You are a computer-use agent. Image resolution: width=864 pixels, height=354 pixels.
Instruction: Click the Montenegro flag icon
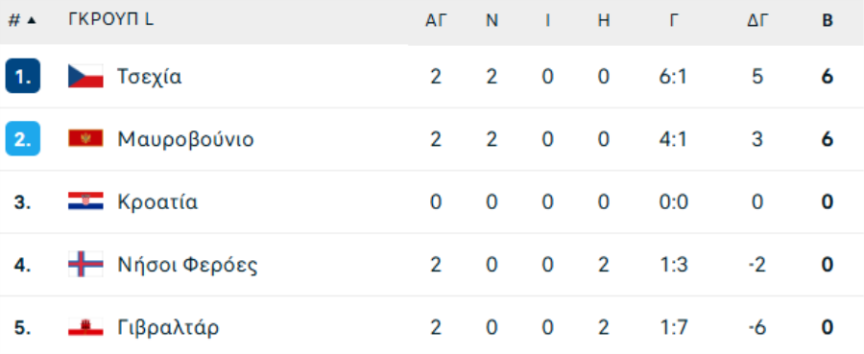pyautogui.click(x=85, y=138)
